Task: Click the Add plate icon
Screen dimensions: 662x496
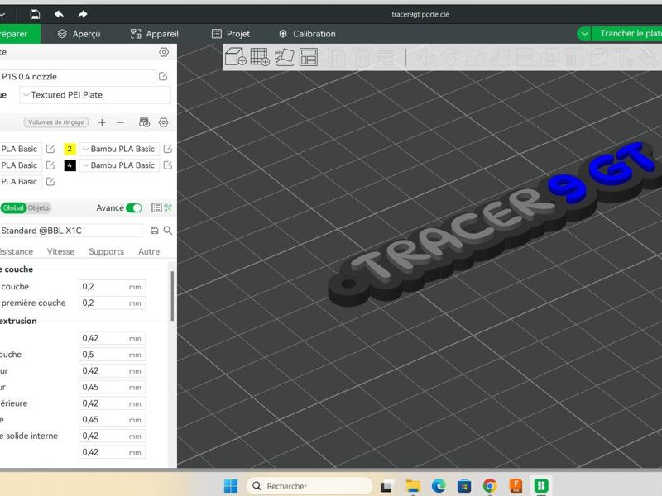Action: point(259,59)
